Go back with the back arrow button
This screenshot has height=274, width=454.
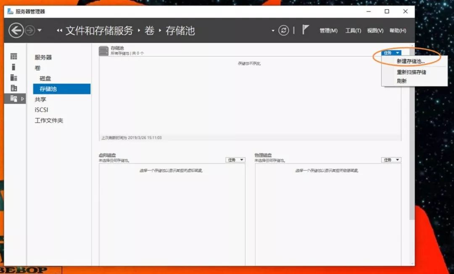pos(16,30)
